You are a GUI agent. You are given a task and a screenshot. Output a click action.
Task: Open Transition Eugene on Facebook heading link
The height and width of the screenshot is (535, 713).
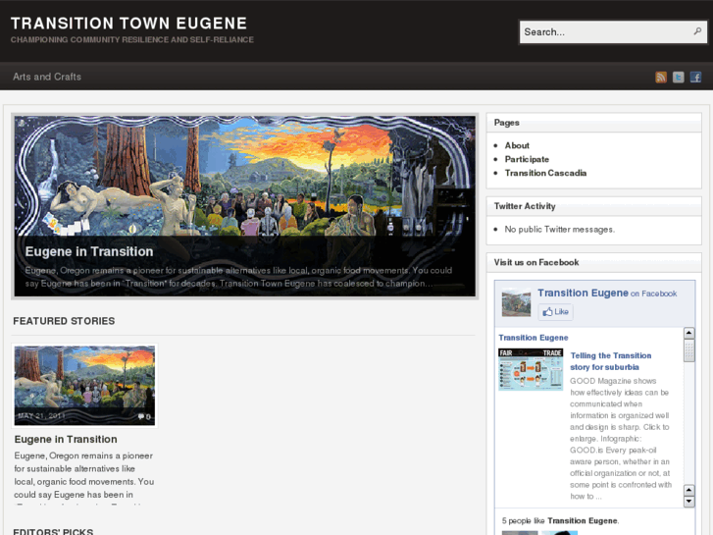tap(583, 293)
